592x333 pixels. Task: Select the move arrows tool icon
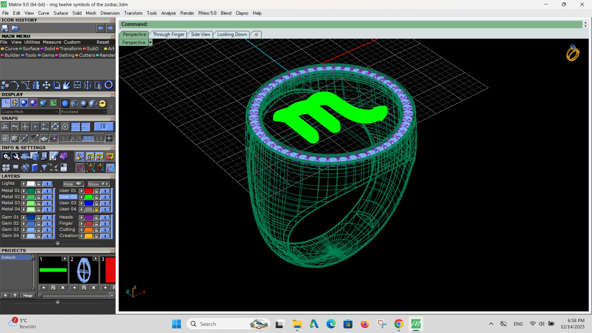pyautogui.click(x=46, y=85)
